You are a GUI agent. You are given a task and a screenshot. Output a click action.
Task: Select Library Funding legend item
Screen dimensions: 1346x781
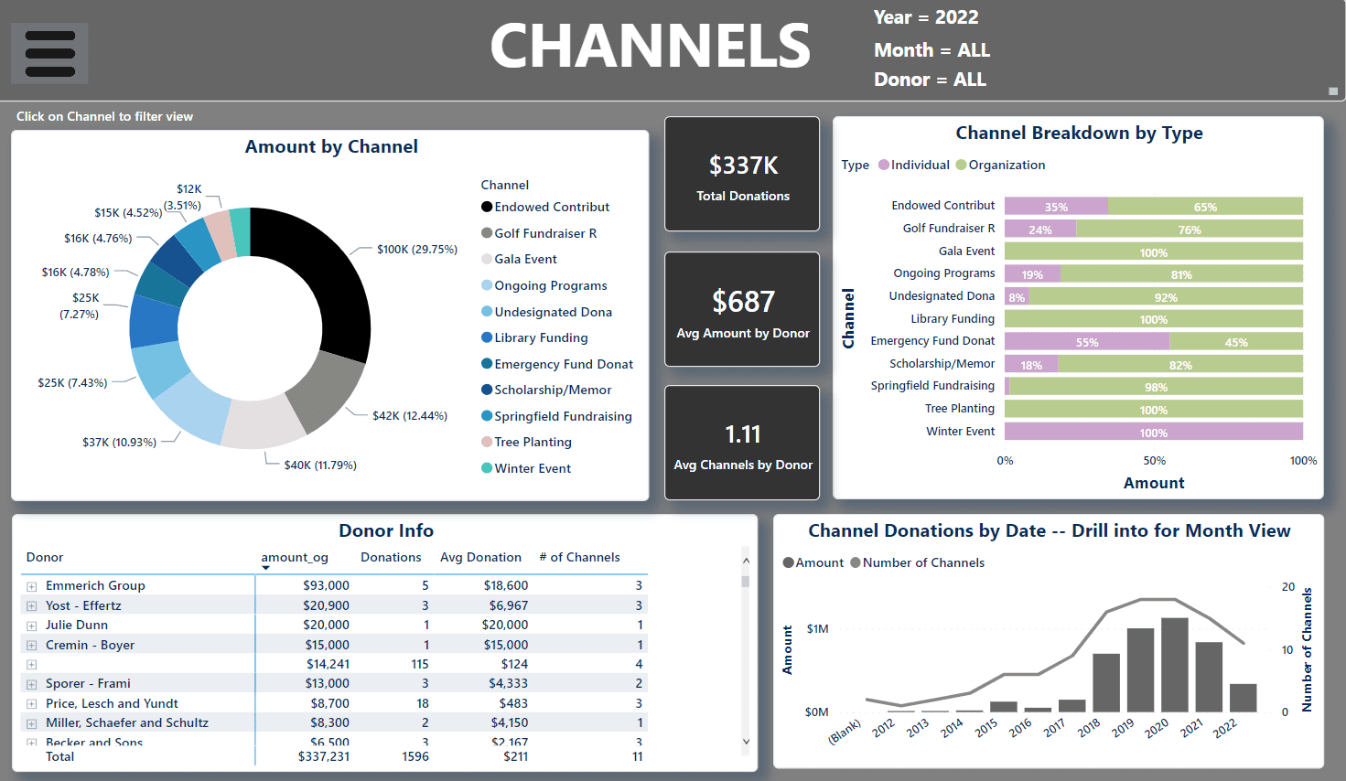click(535, 337)
